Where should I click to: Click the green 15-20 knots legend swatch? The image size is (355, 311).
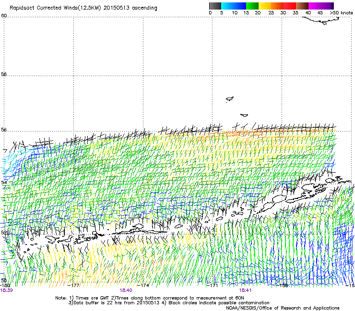click(252, 6)
